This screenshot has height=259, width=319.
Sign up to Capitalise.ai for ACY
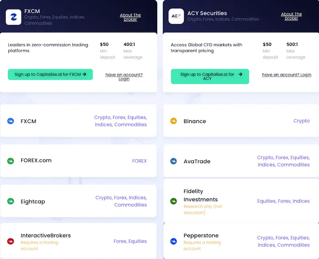point(210,76)
